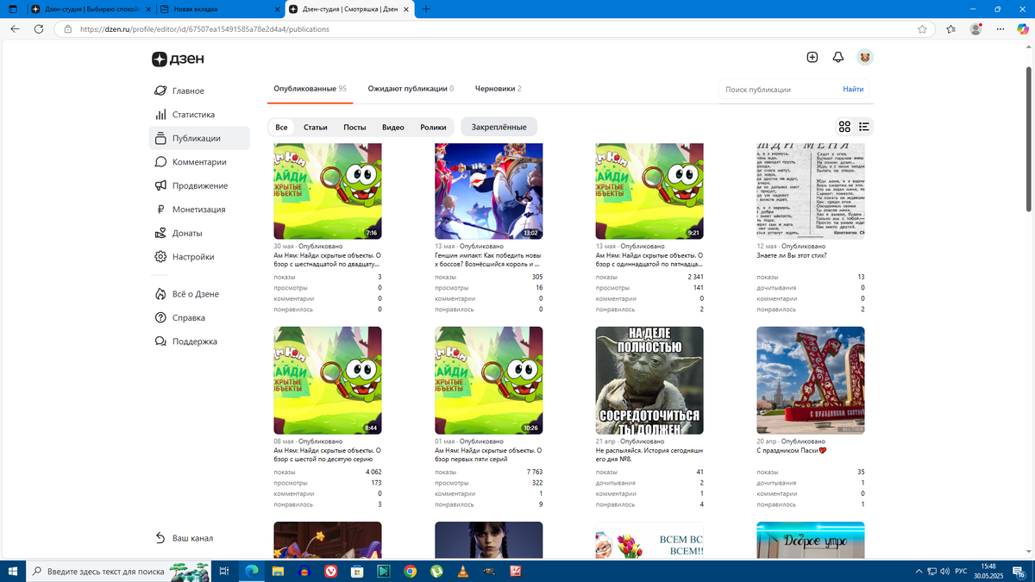
Task: Focus the Поиск публикации search field
Action: (x=779, y=89)
